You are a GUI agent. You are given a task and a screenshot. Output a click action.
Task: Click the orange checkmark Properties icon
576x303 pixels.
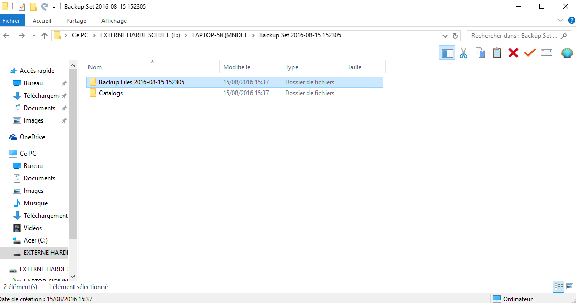(530, 53)
